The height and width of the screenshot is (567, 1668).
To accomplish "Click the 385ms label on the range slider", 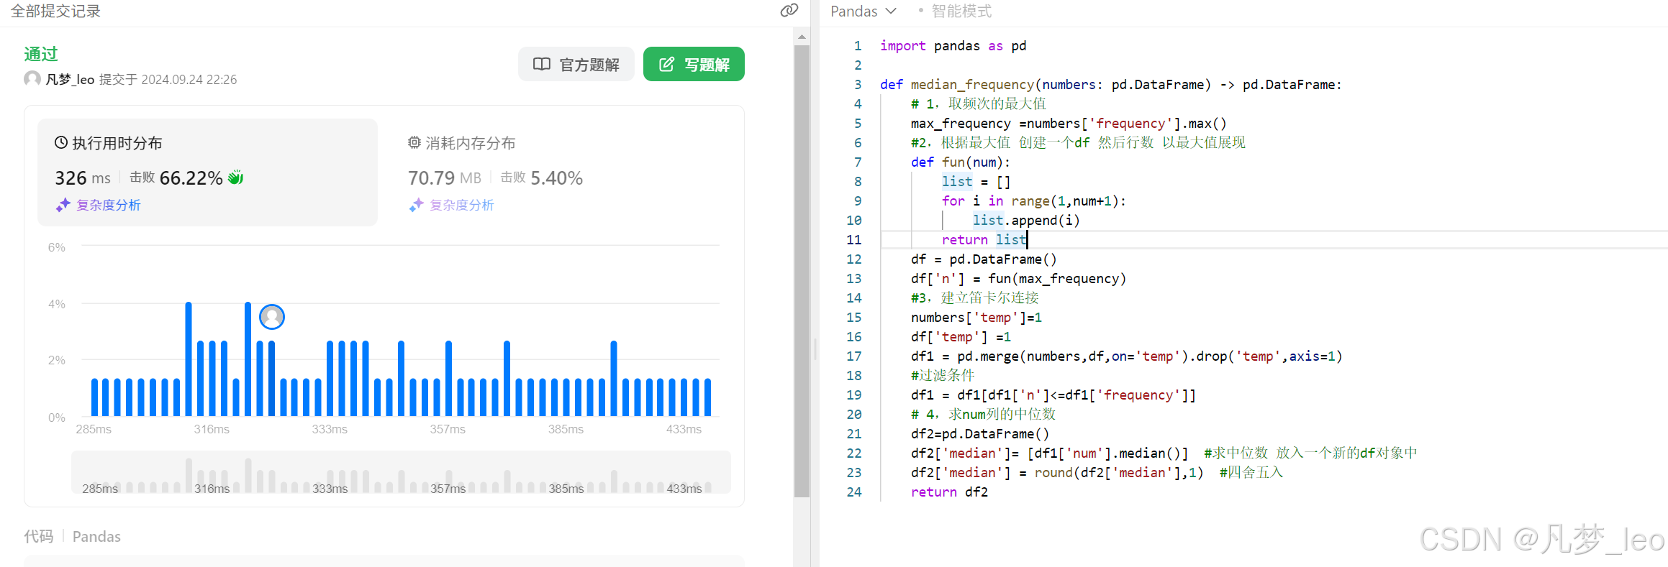I will pos(566,489).
